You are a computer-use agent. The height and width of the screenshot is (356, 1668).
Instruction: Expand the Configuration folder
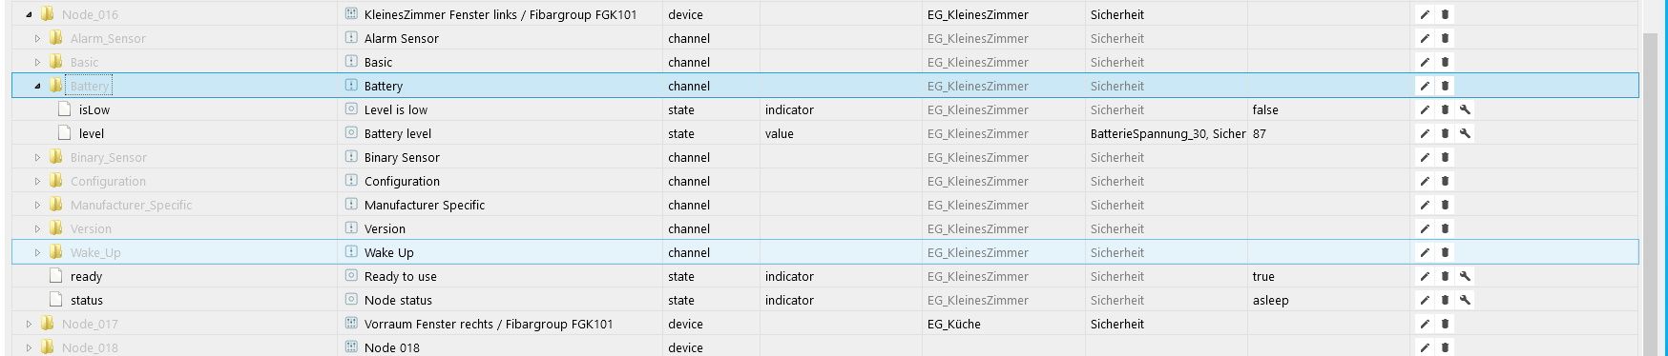37,181
